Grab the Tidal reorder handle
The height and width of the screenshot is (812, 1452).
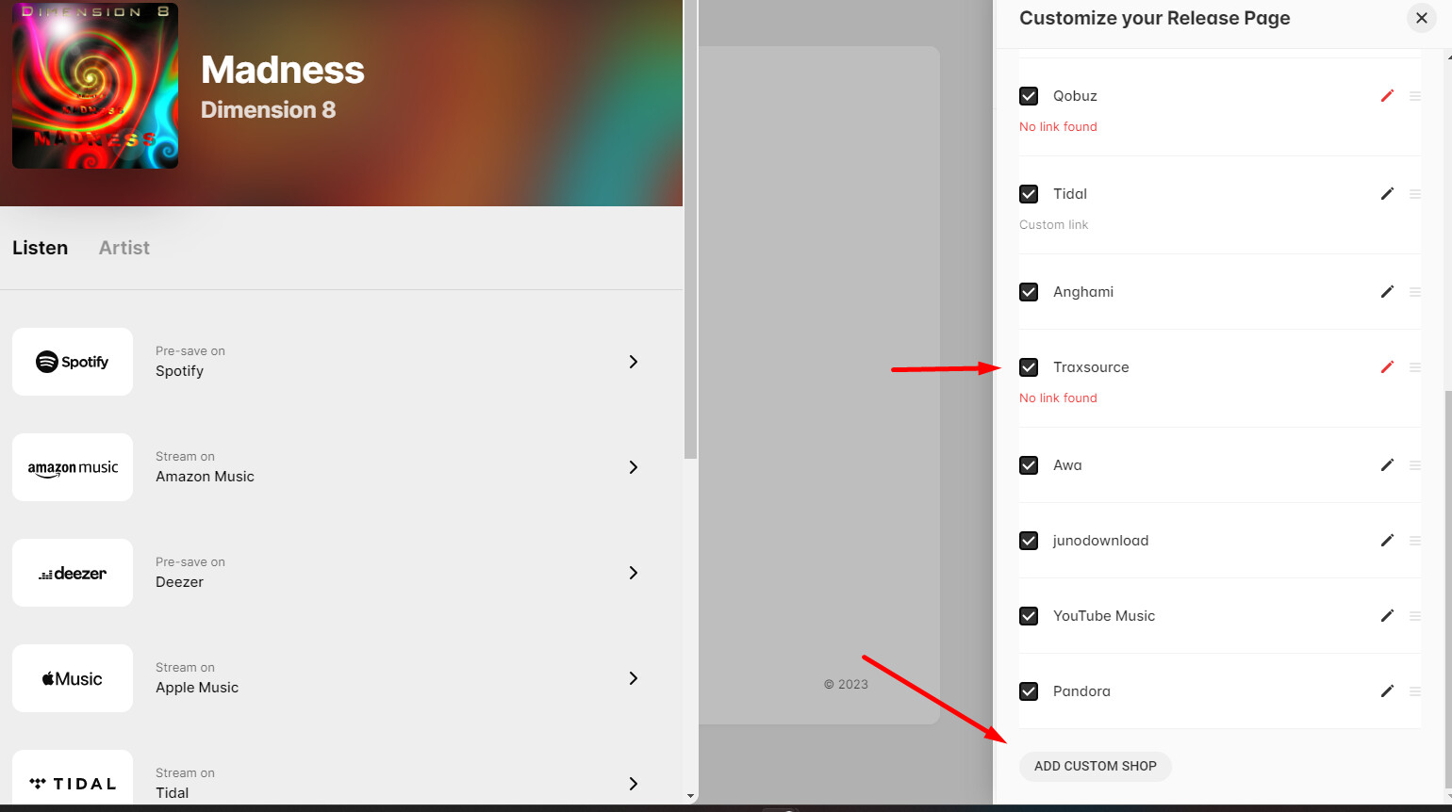point(1415,194)
